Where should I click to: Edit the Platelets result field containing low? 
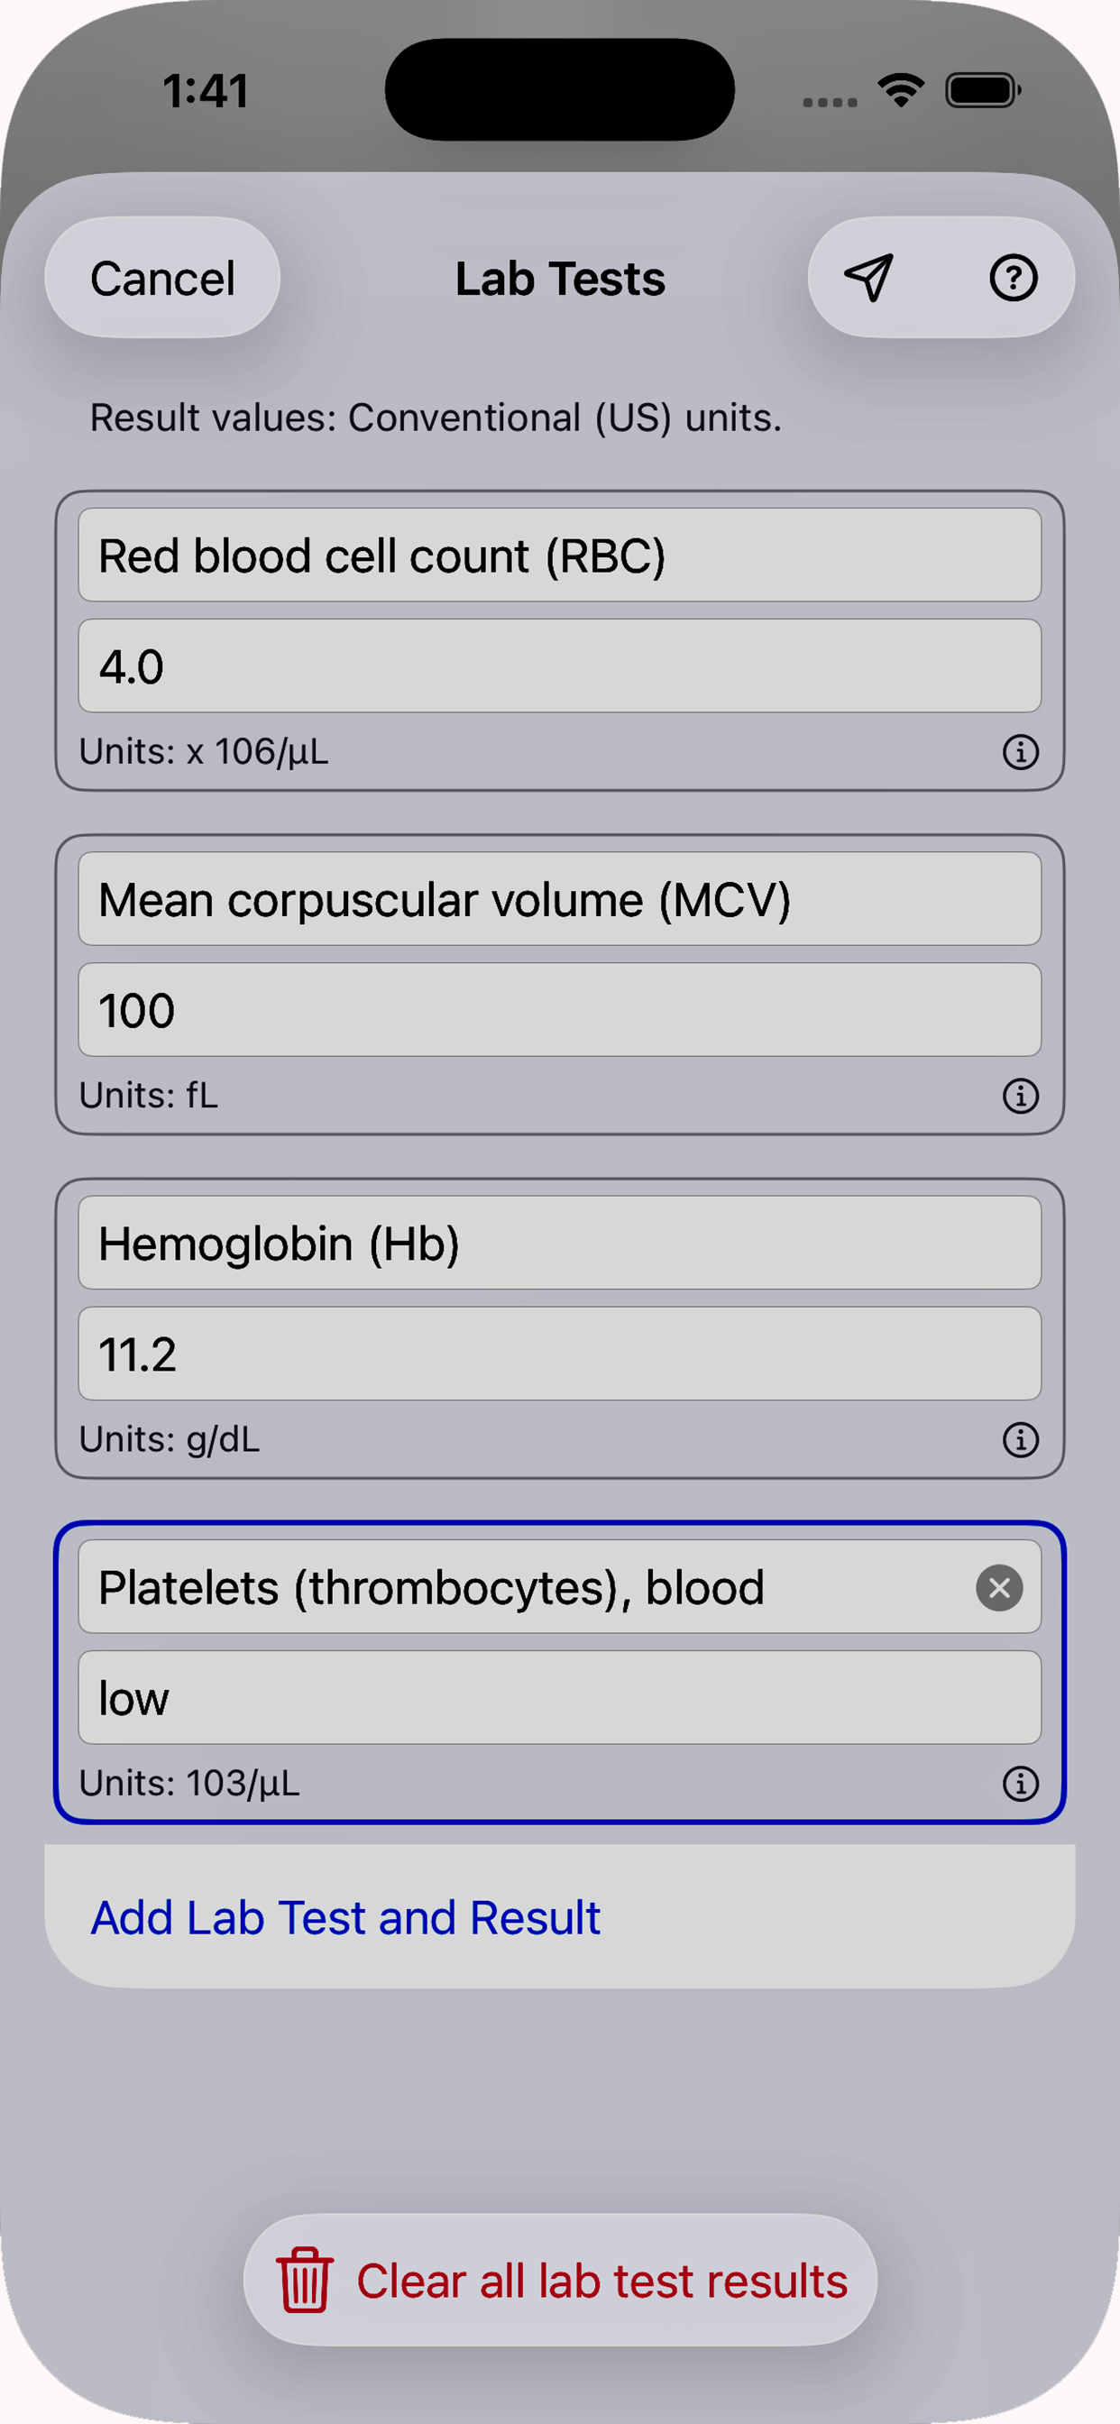pos(559,1697)
